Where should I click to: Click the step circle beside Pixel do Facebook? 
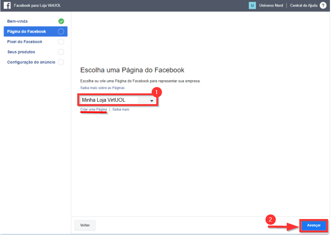[61, 42]
